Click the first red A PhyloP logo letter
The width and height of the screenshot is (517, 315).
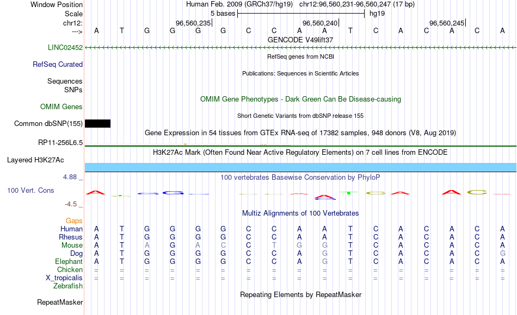pyautogui.click(x=96, y=193)
